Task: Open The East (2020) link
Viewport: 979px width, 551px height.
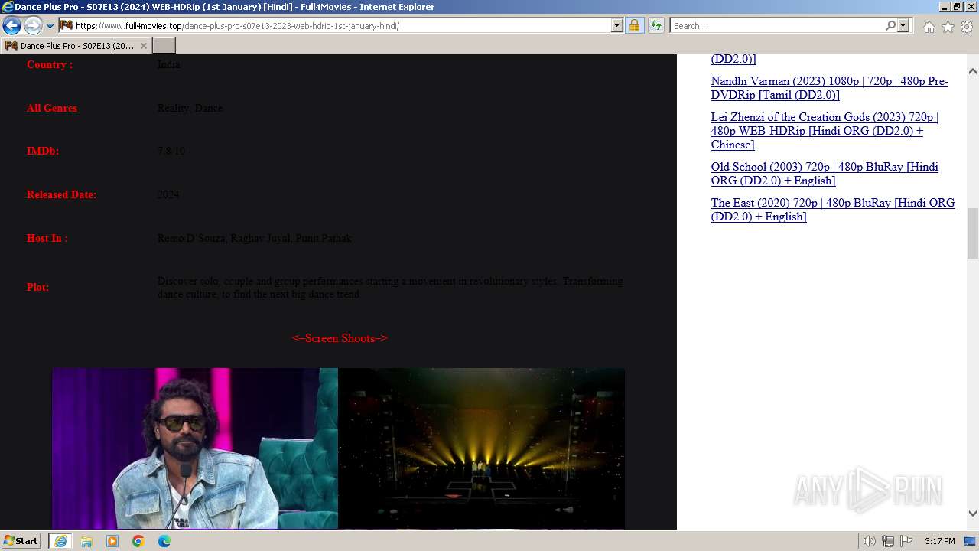Action: pos(833,210)
